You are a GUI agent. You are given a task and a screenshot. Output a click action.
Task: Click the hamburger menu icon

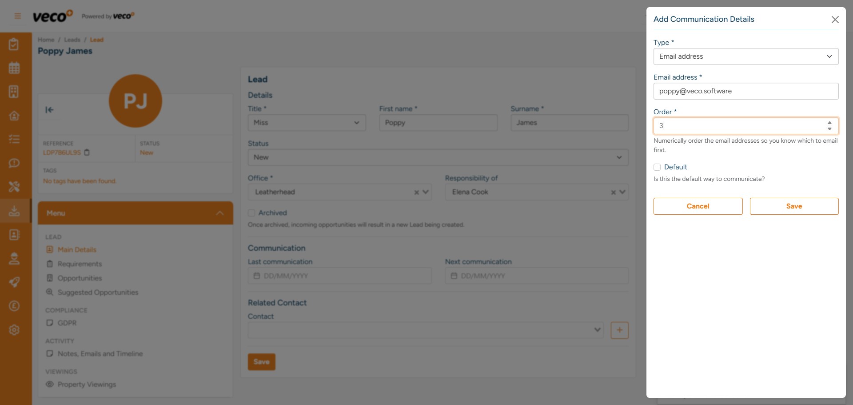tap(18, 16)
